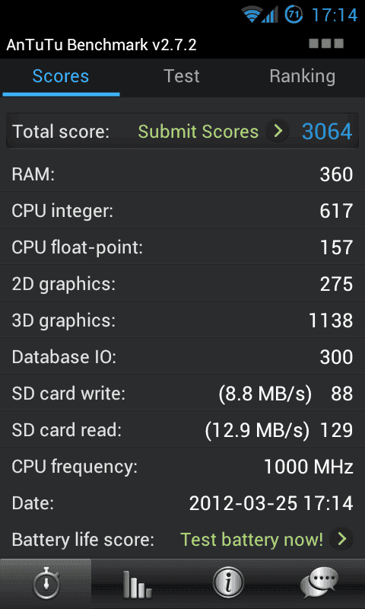Open the stopwatch benchmark icon

pos(46,583)
